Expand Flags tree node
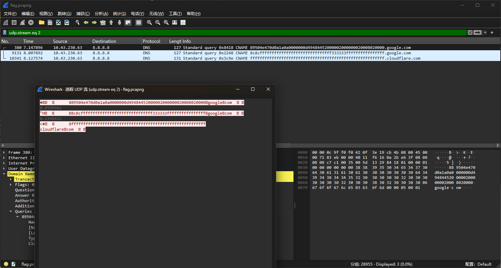501x268 pixels. (x=11, y=185)
